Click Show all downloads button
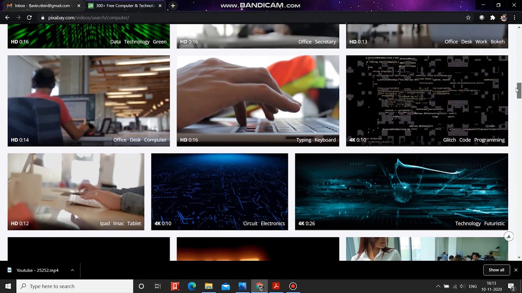522x293 pixels. coord(496,270)
